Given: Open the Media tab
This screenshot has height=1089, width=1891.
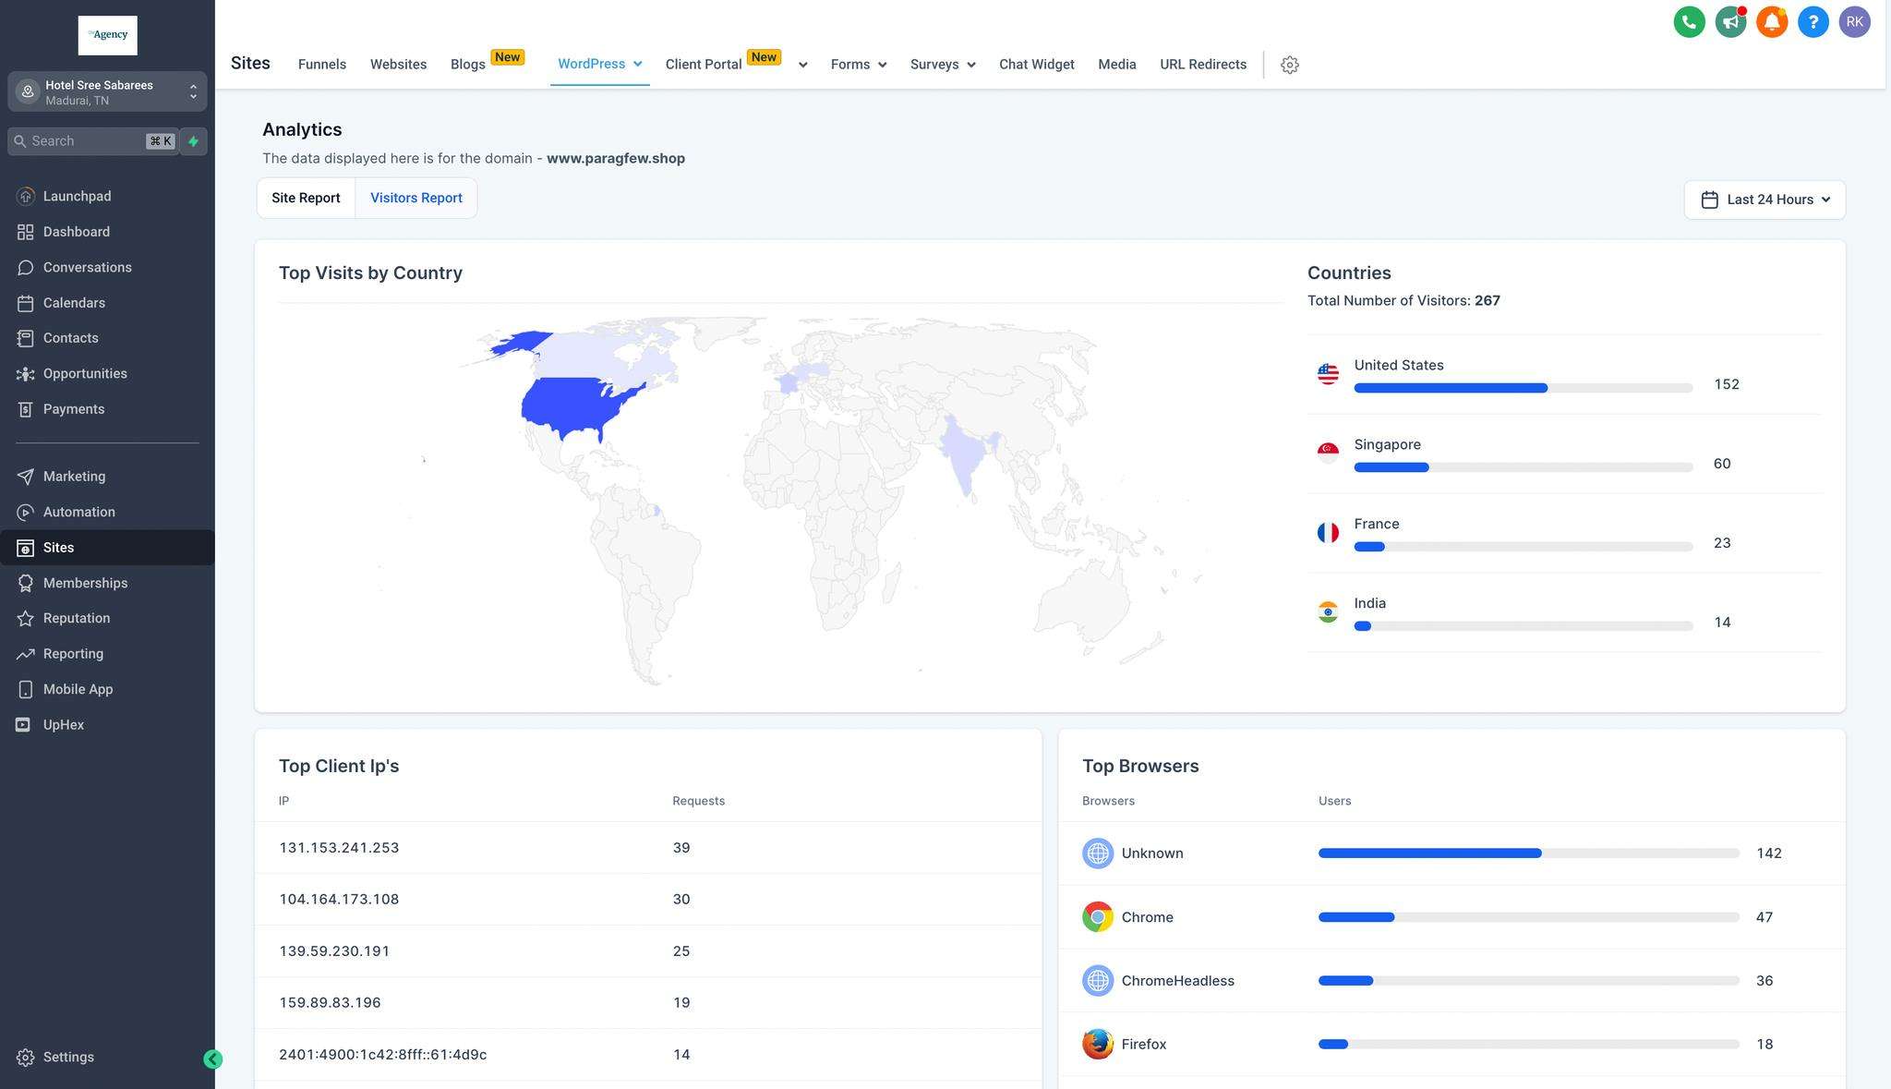Looking at the screenshot, I should point(1117,65).
